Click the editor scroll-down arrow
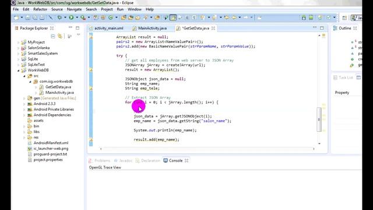This screenshot has width=373, height=210. 319,143
